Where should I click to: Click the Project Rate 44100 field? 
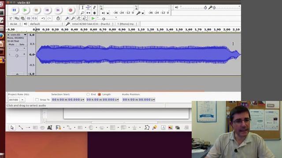14,100
